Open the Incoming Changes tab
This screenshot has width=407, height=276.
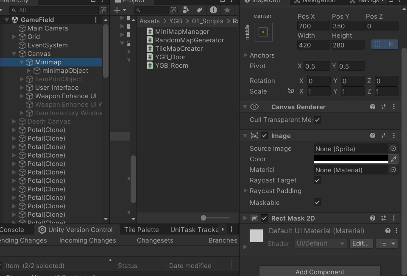(x=87, y=240)
